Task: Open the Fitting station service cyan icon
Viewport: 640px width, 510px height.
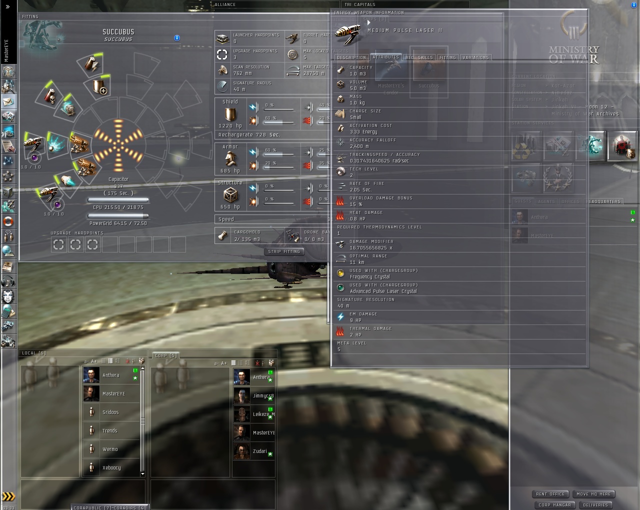Action: tap(591, 145)
